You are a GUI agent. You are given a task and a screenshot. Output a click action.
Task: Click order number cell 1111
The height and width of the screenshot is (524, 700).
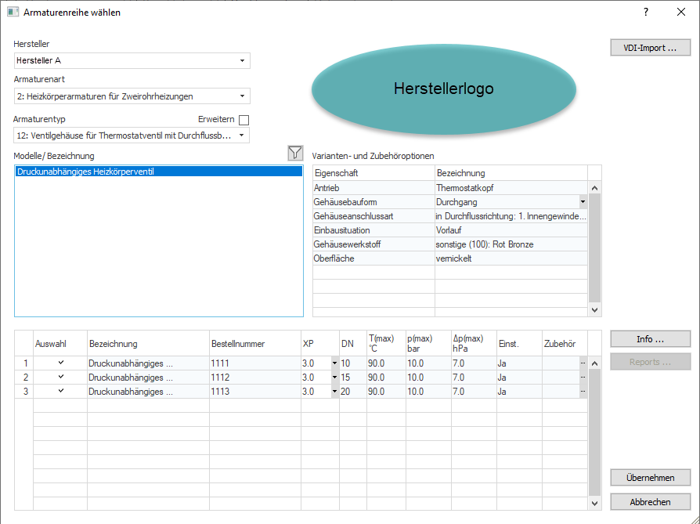coord(255,363)
